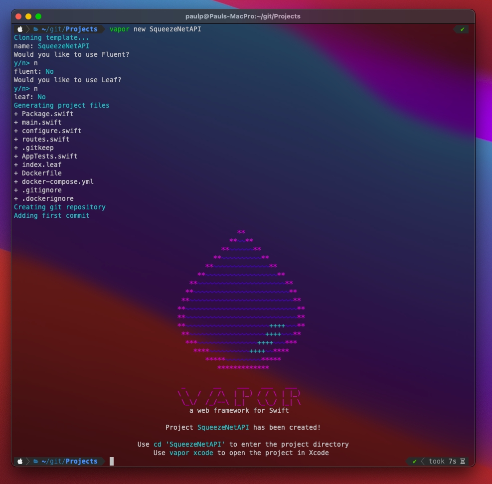Click the Apple logo in the bottom prompt line

coord(20,462)
